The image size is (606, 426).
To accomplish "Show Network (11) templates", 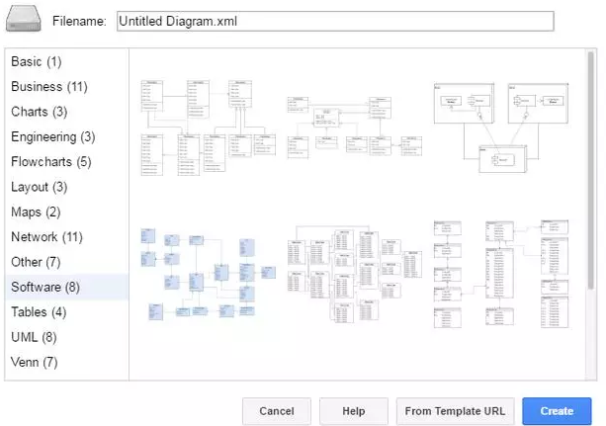I will [46, 237].
